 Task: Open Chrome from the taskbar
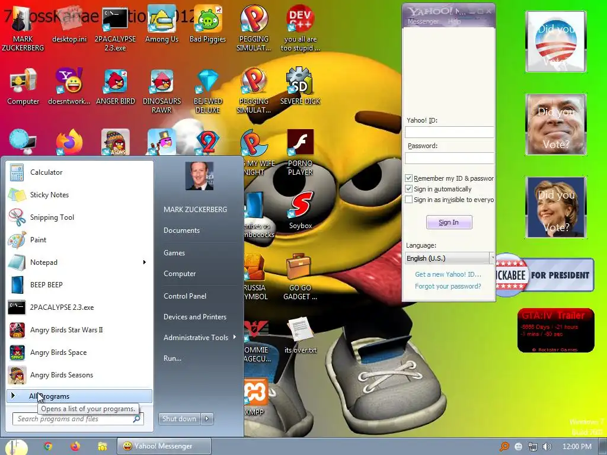[x=48, y=447]
